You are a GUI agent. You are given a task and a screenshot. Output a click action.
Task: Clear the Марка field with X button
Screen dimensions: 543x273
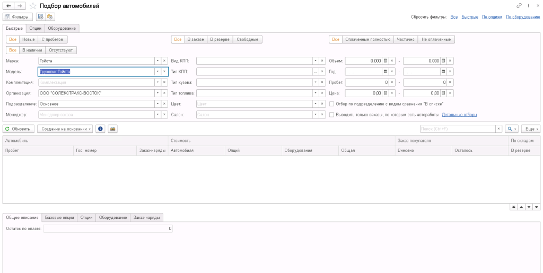pos(164,61)
